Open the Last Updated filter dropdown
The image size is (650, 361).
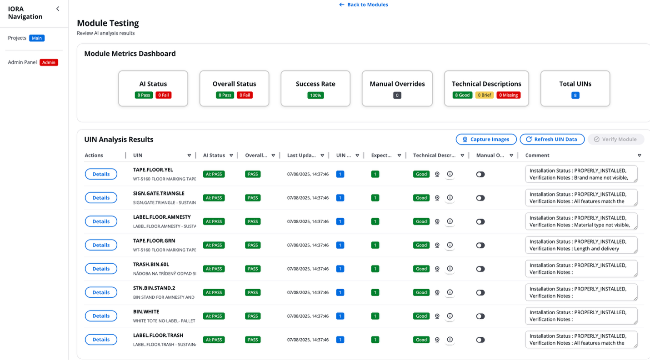click(323, 155)
